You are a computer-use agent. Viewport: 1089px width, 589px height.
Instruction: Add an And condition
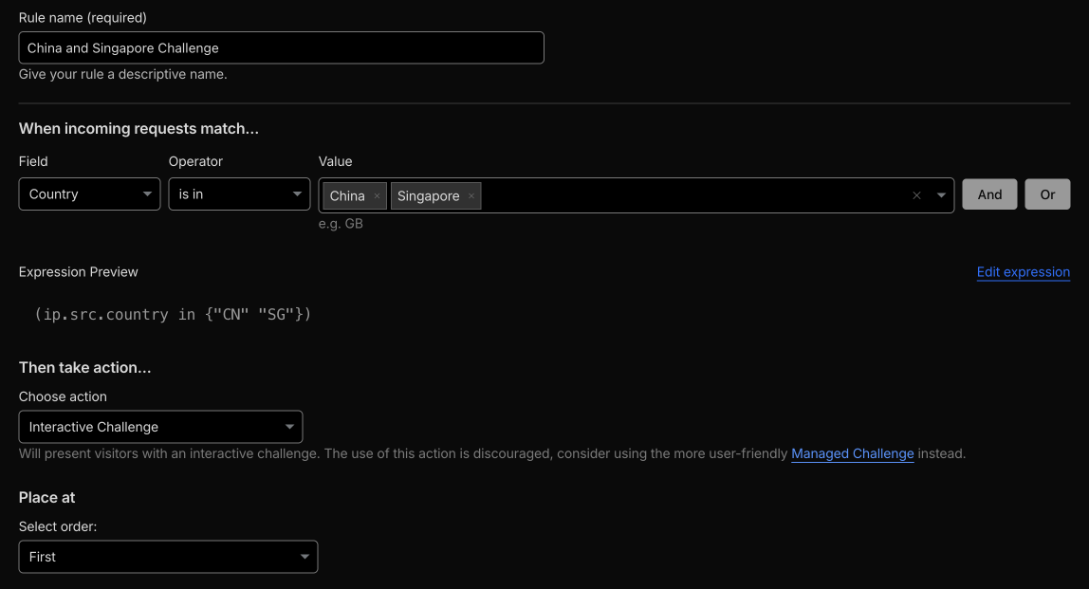(x=989, y=193)
